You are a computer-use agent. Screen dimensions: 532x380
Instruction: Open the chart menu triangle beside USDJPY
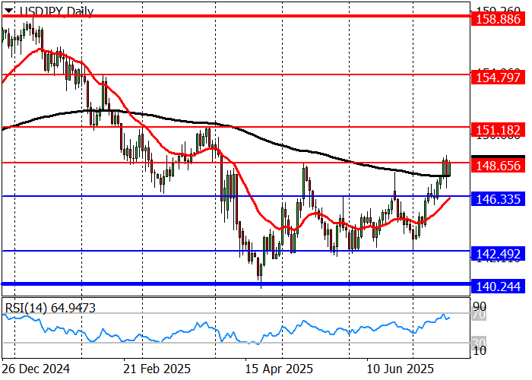(9, 11)
